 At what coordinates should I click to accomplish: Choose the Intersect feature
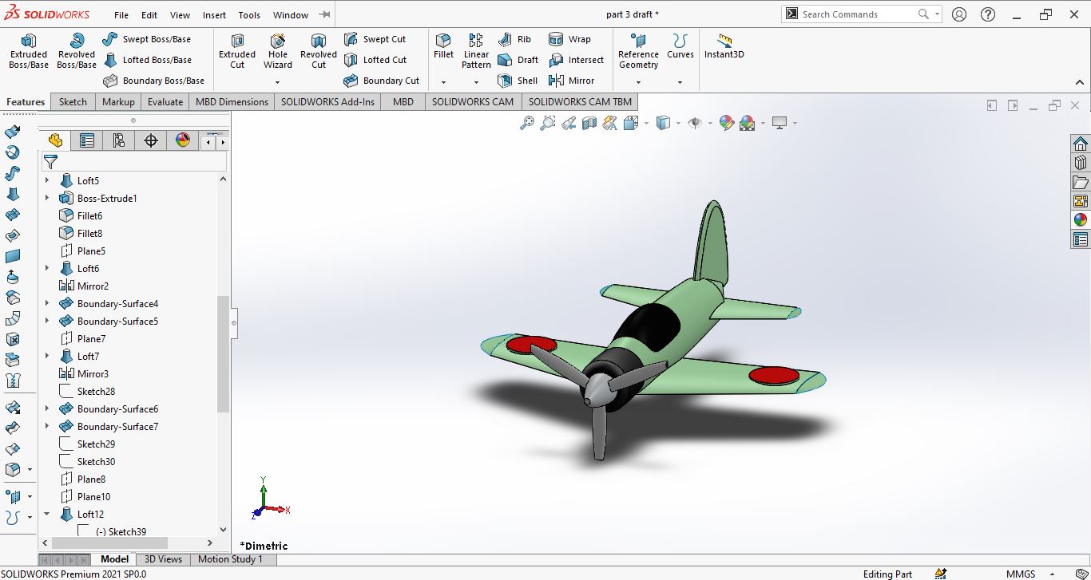(576, 60)
